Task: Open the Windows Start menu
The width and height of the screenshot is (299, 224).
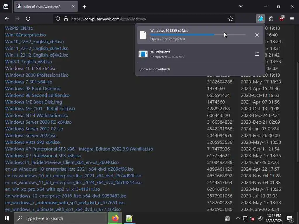Action: click(x=7, y=218)
